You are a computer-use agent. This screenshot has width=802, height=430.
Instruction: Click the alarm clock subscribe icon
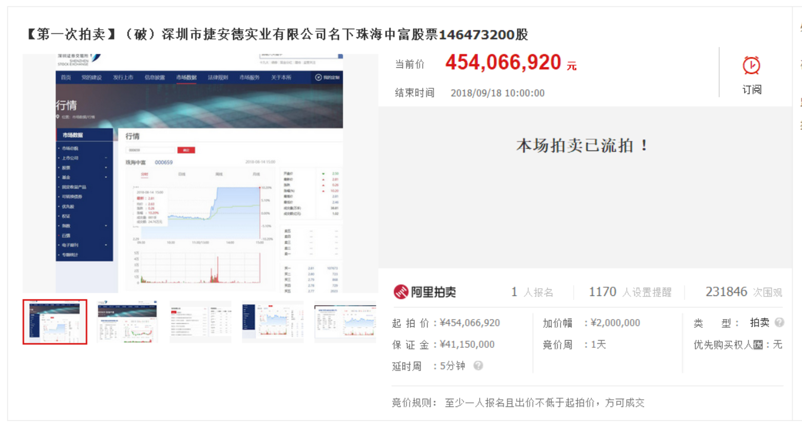[751, 66]
